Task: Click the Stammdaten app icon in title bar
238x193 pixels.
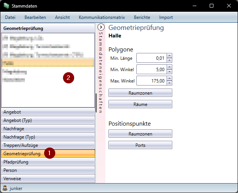Action: coord(6,6)
